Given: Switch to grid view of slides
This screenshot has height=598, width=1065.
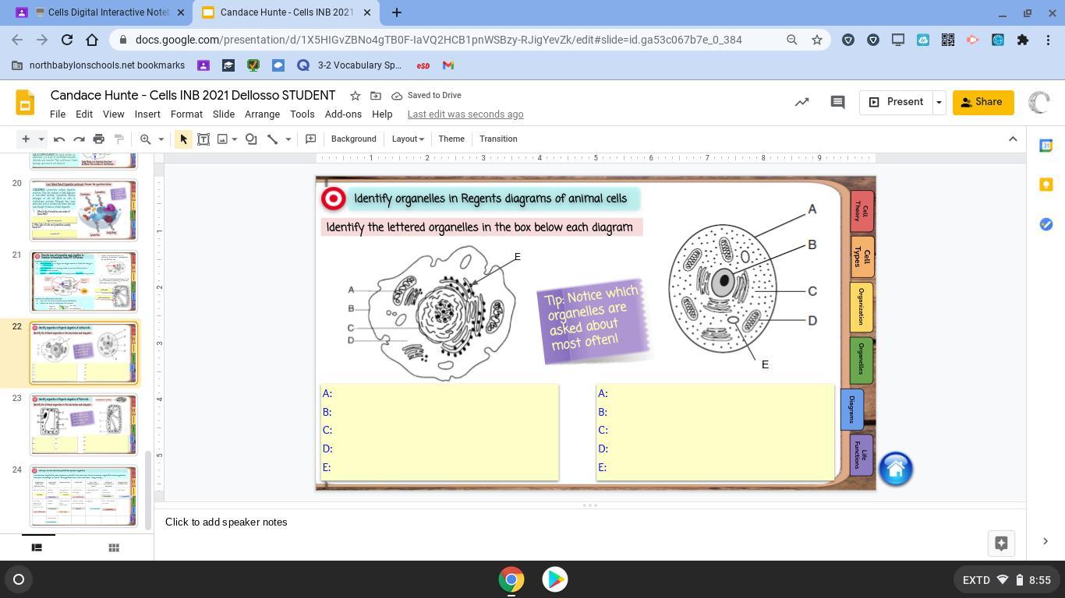Looking at the screenshot, I should [x=114, y=547].
